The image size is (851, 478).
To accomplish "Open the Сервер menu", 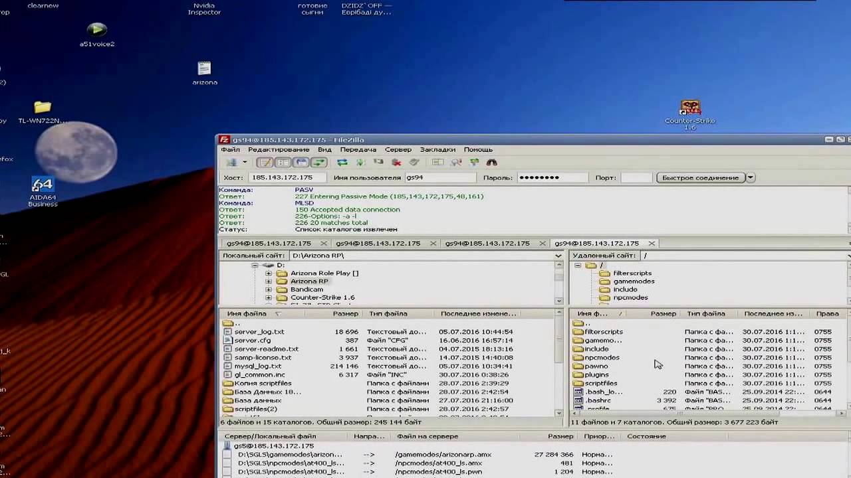I will click(398, 149).
